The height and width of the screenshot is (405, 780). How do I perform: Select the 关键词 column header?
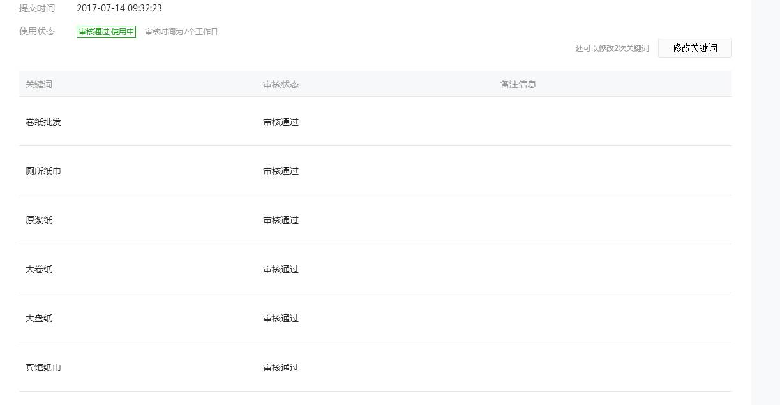coord(39,84)
